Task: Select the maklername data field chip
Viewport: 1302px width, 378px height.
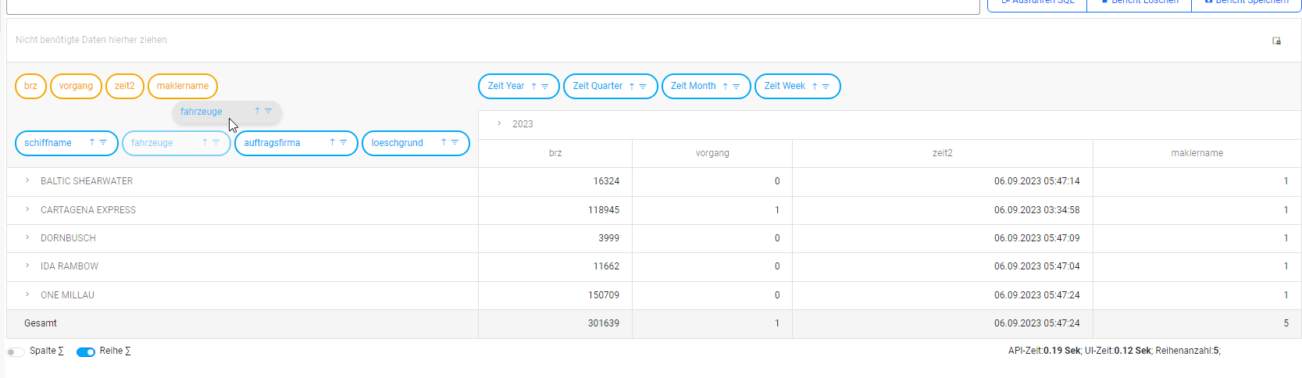Action: point(182,86)
